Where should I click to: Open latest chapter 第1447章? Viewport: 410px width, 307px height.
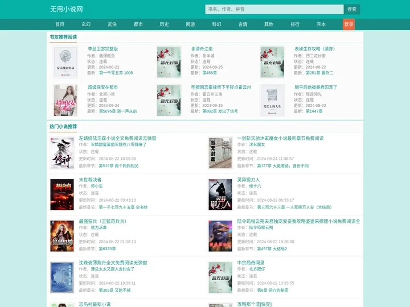tap(314, 111)
